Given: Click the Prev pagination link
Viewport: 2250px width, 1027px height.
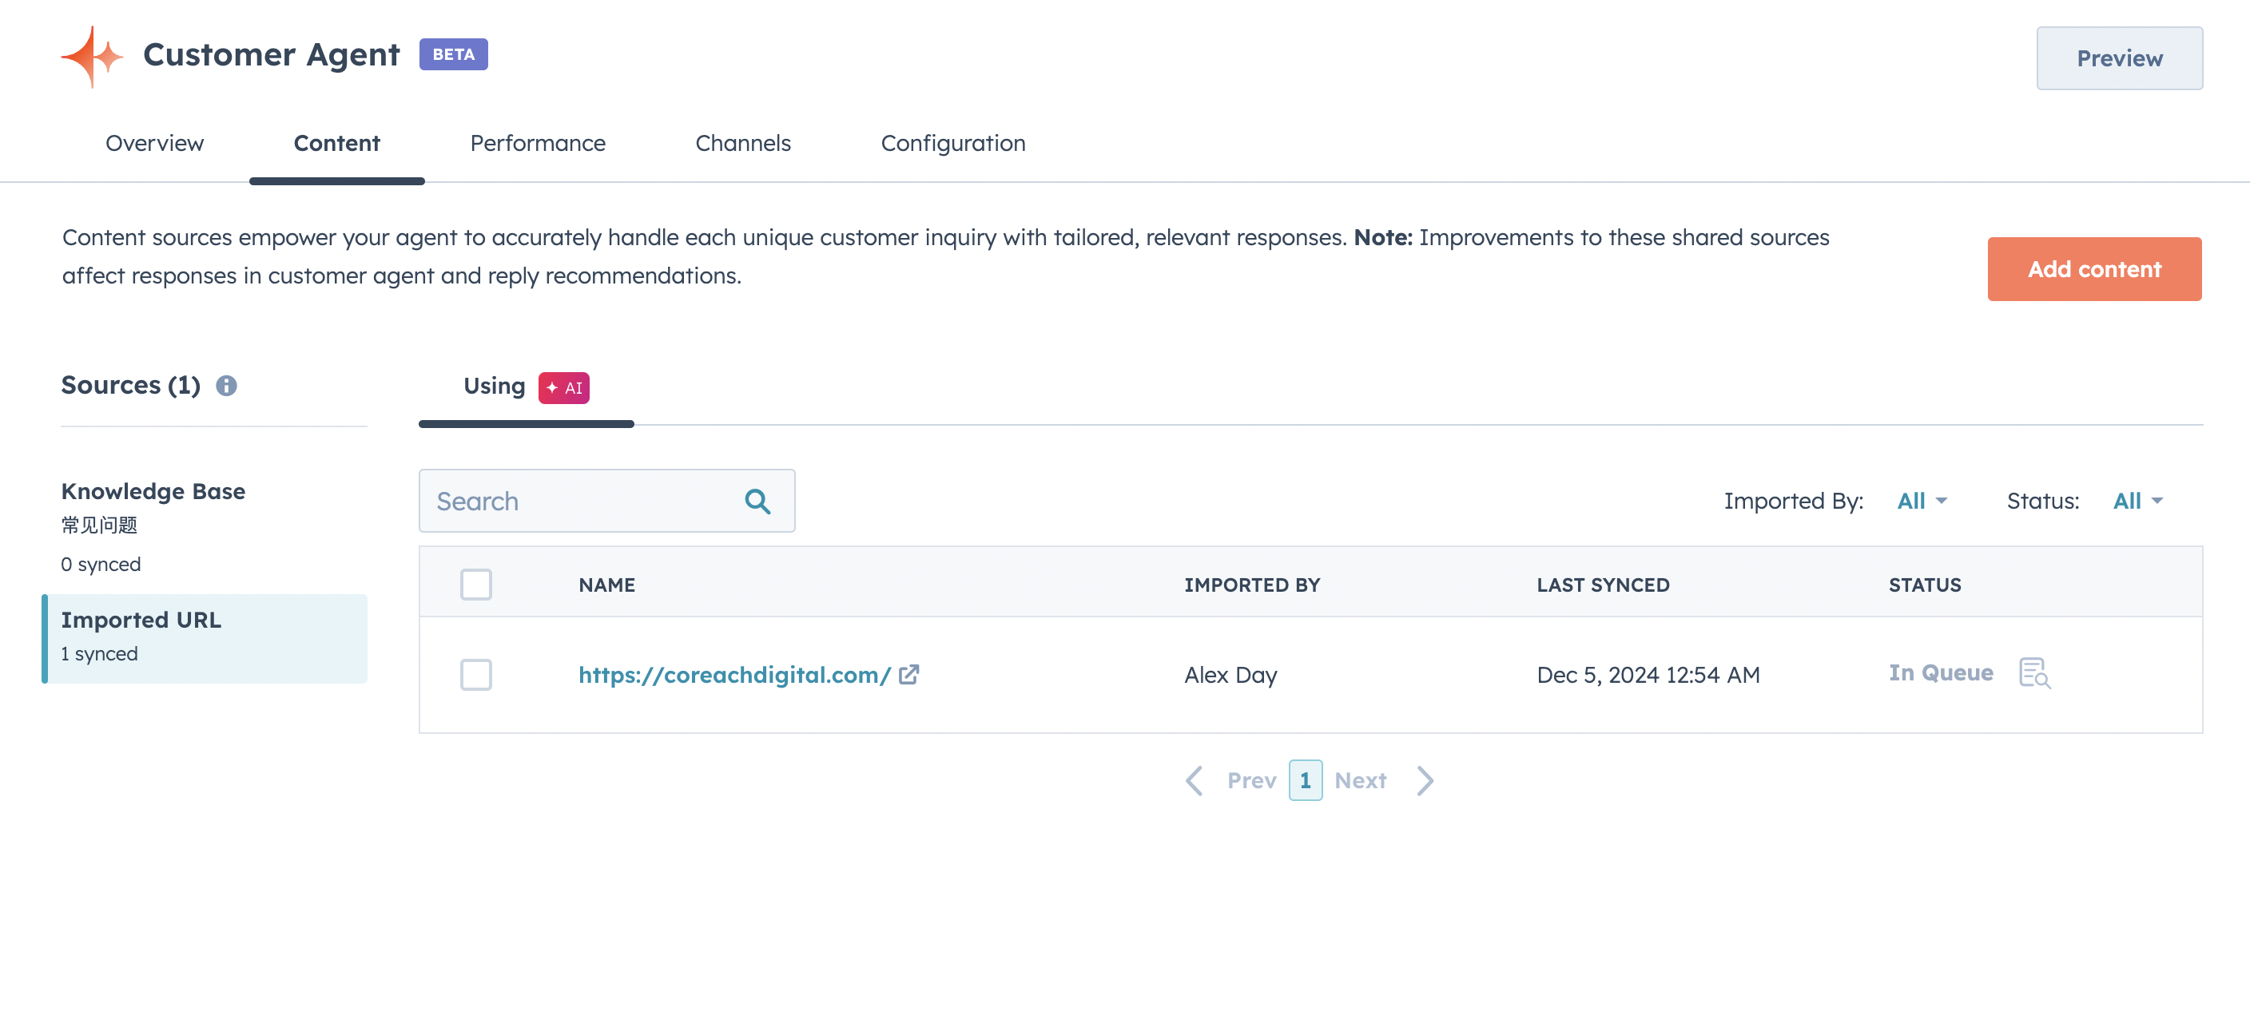Looking at the screenshot, I should tap(1252, 781).
